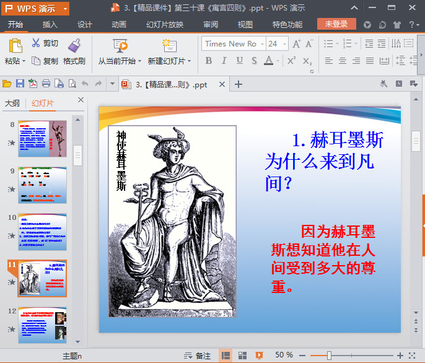This screenshot has width=425, height=363.
Task: Expand the New Slide dropdown arrow
Action: (x=189, y=61)
